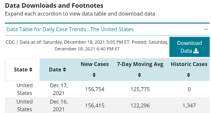Click the Historic Cases header text
This screenshot has height=113, width=211.
point(189,64)
